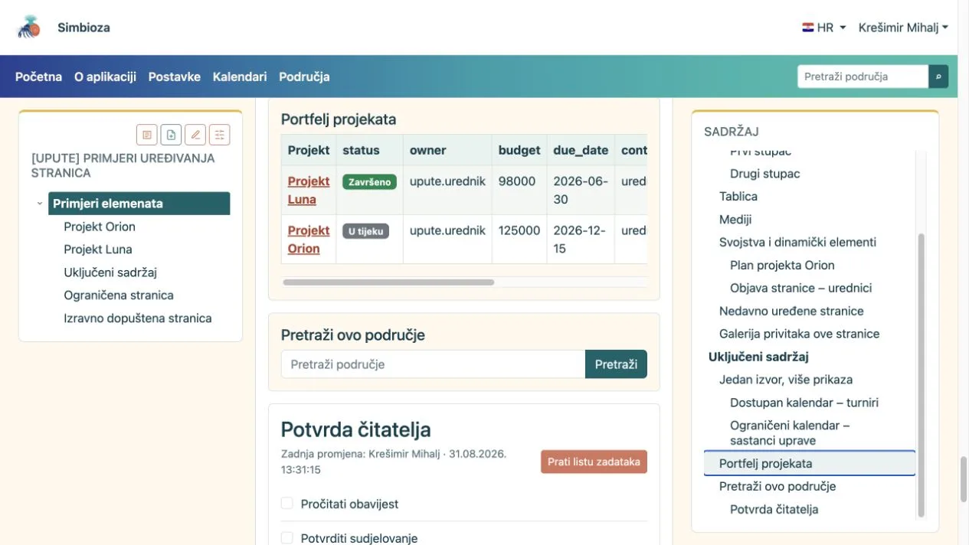Viewport: 969px width, 545px height.
Task: Click the table's horizontal scrollbar
Action: coord(388,282)
